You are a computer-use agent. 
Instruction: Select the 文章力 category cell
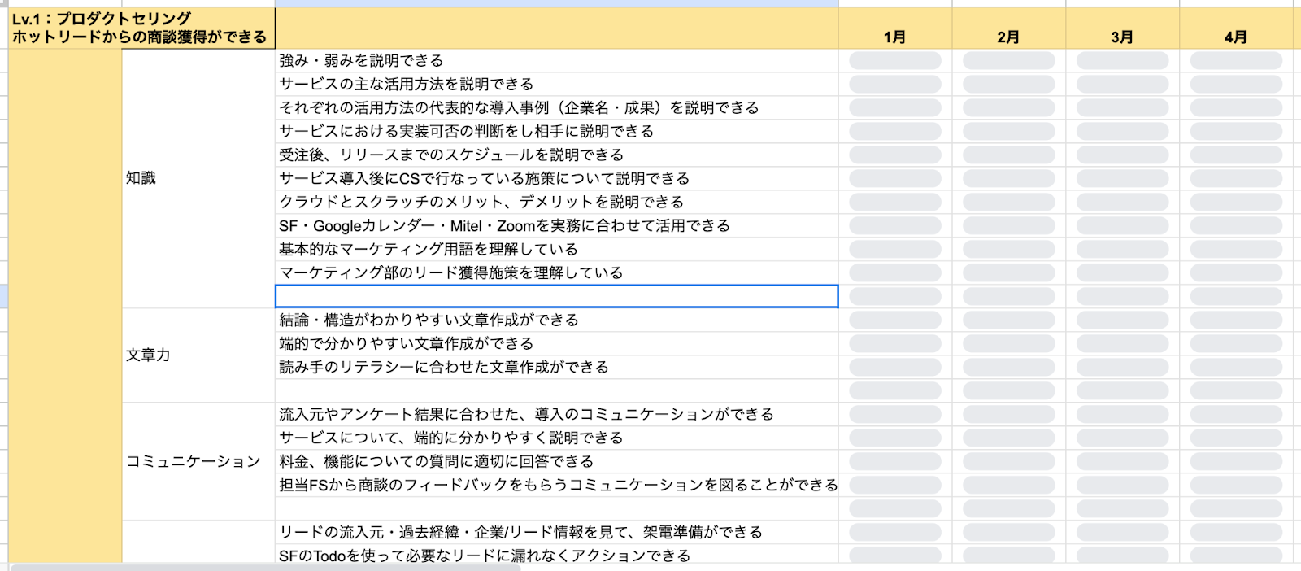click(198, 355)
